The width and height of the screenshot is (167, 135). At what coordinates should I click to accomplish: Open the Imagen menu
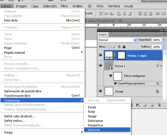pos(21,6)
